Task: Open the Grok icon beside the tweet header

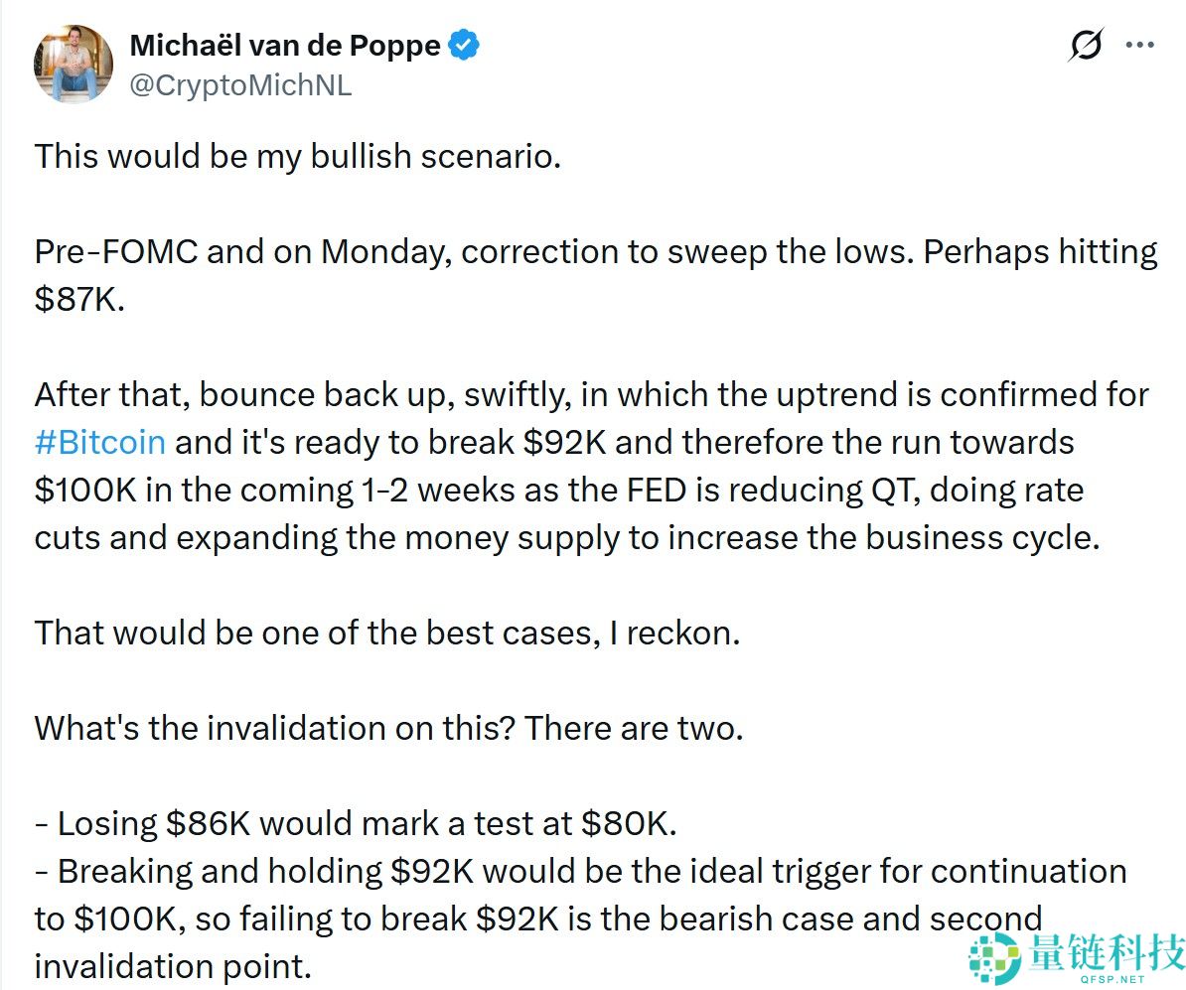Action: (1087, 46)
